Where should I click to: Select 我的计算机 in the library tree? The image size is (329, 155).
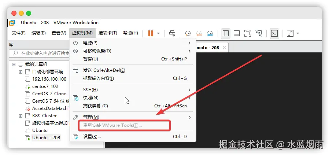[x=36, y=64]
